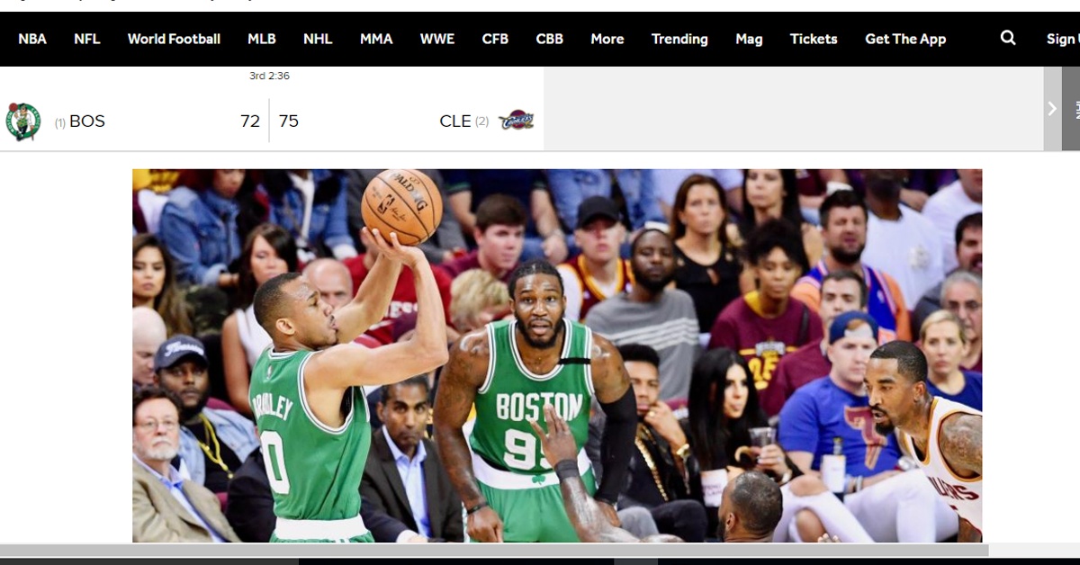The image size is (1080, 565).
Task: Open the WWE section
Action: point(437,39)
